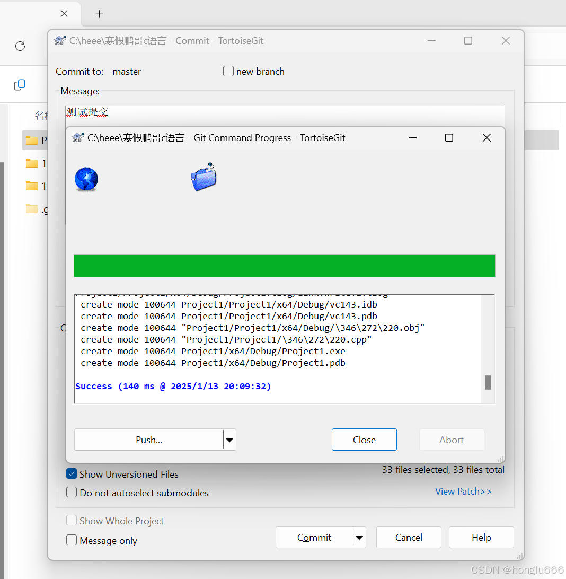Click the Commit button in the Commit dialog
The height and width of the screenshot is (579, 566).
point(314,537)
